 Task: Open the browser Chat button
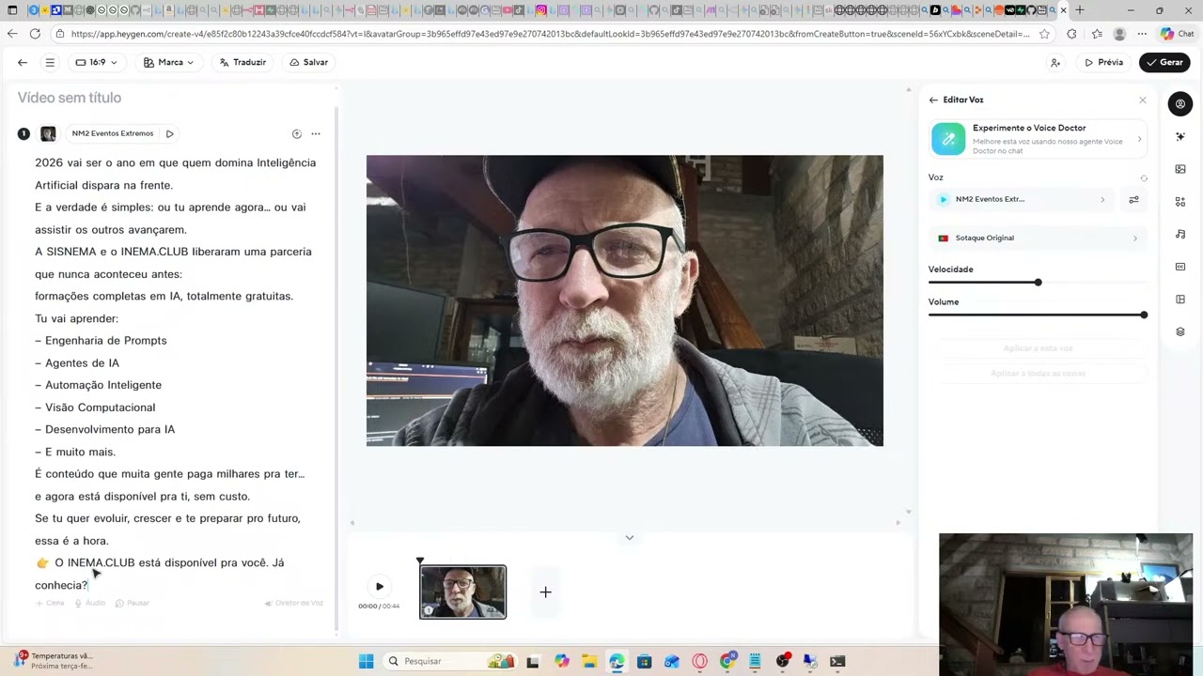[x=1177, y=34]
